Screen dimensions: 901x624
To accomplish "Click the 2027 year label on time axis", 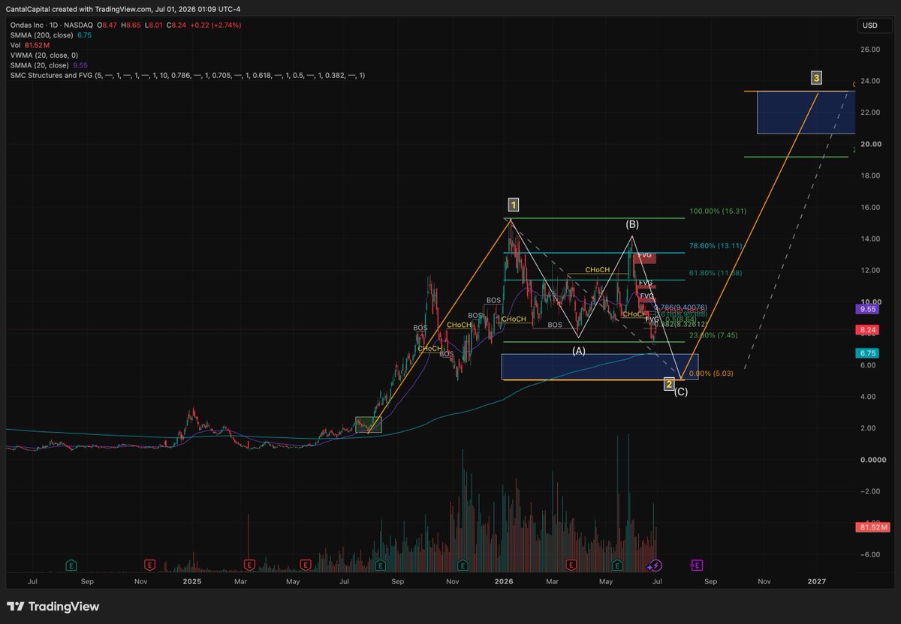I will [x=816, y=580].
